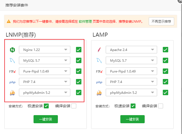Uncheck Apache 2.4 in LAMP

click(x=166, y=50)
